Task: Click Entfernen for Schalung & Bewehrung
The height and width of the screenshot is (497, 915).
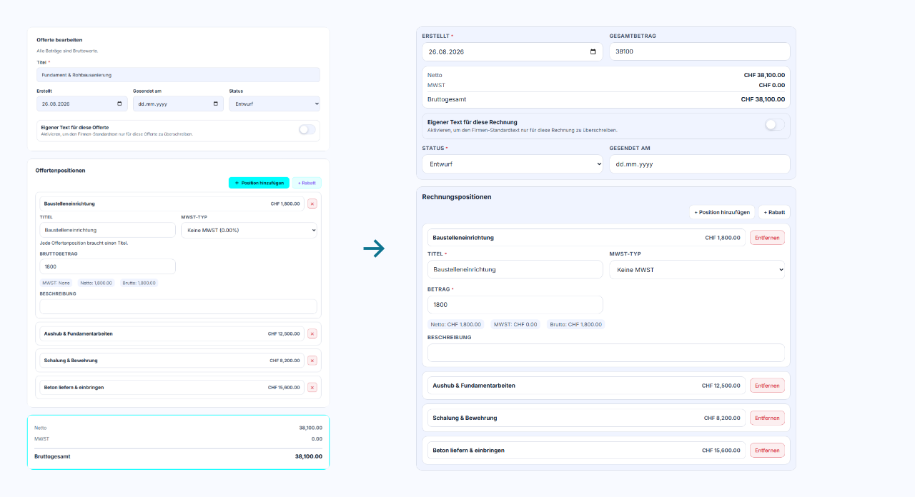Action: [x=767, y=418]
